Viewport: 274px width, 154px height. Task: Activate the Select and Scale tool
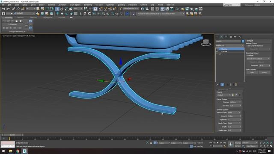tap(66, 9)
